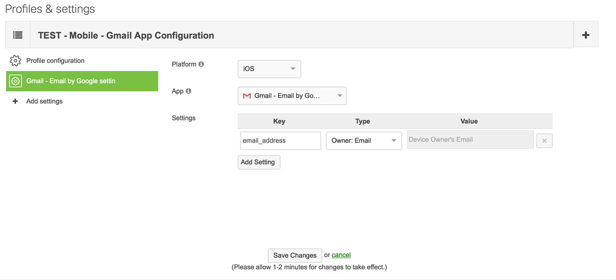Click the plus icon beside Add settings

tap(15, 101)
